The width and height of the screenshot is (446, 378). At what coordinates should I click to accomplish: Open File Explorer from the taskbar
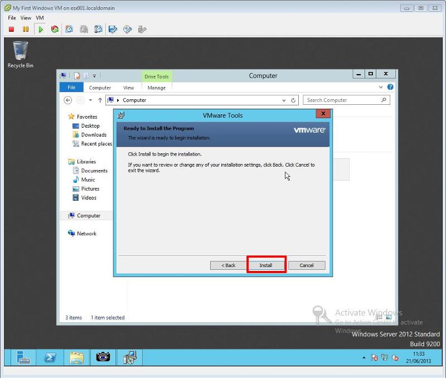pyautogui.click(x=77, y=357)
